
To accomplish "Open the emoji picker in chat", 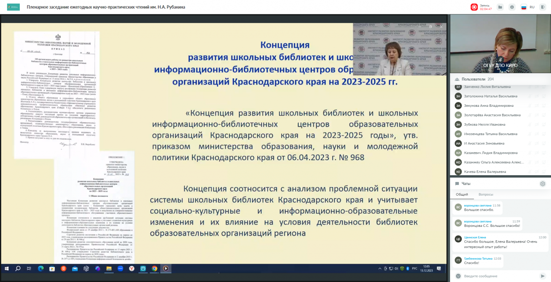I will pyautogui.click(x=458, y=276).
